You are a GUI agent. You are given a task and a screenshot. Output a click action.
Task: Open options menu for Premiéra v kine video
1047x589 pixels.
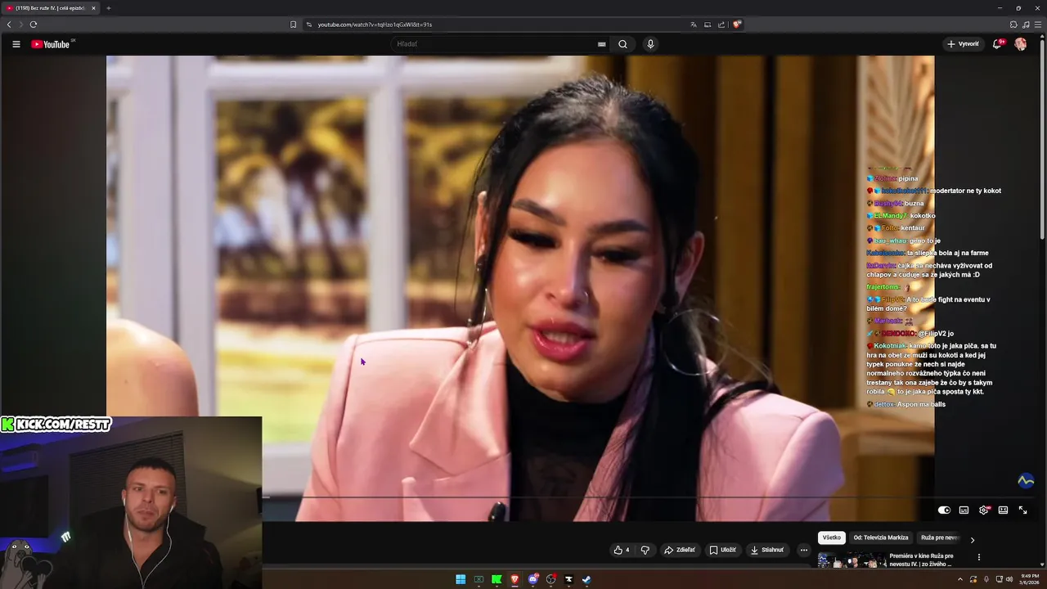tap(979, 557)
